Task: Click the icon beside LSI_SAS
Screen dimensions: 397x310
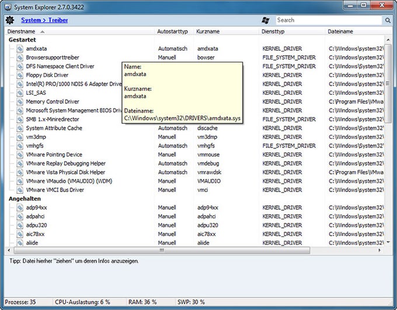Action: [x=20, y=93]
